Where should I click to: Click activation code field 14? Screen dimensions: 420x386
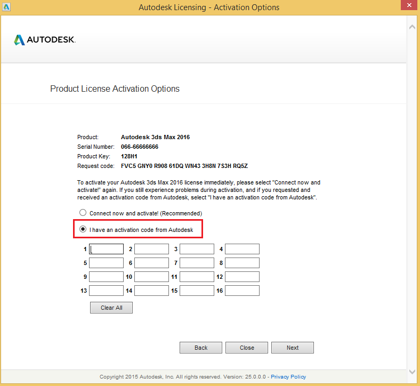151,291
